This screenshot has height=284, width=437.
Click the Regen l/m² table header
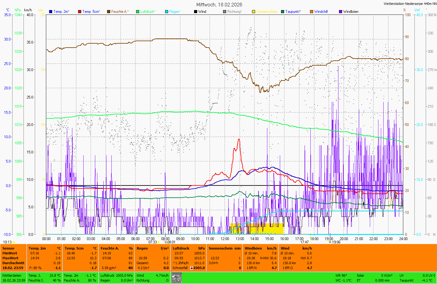[x=152, y=248]
